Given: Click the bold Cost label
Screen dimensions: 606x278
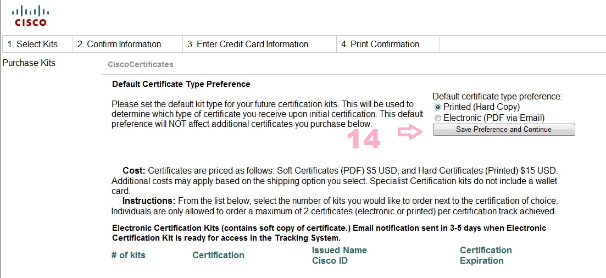Looking at the screenshot, I should point(134,171).
